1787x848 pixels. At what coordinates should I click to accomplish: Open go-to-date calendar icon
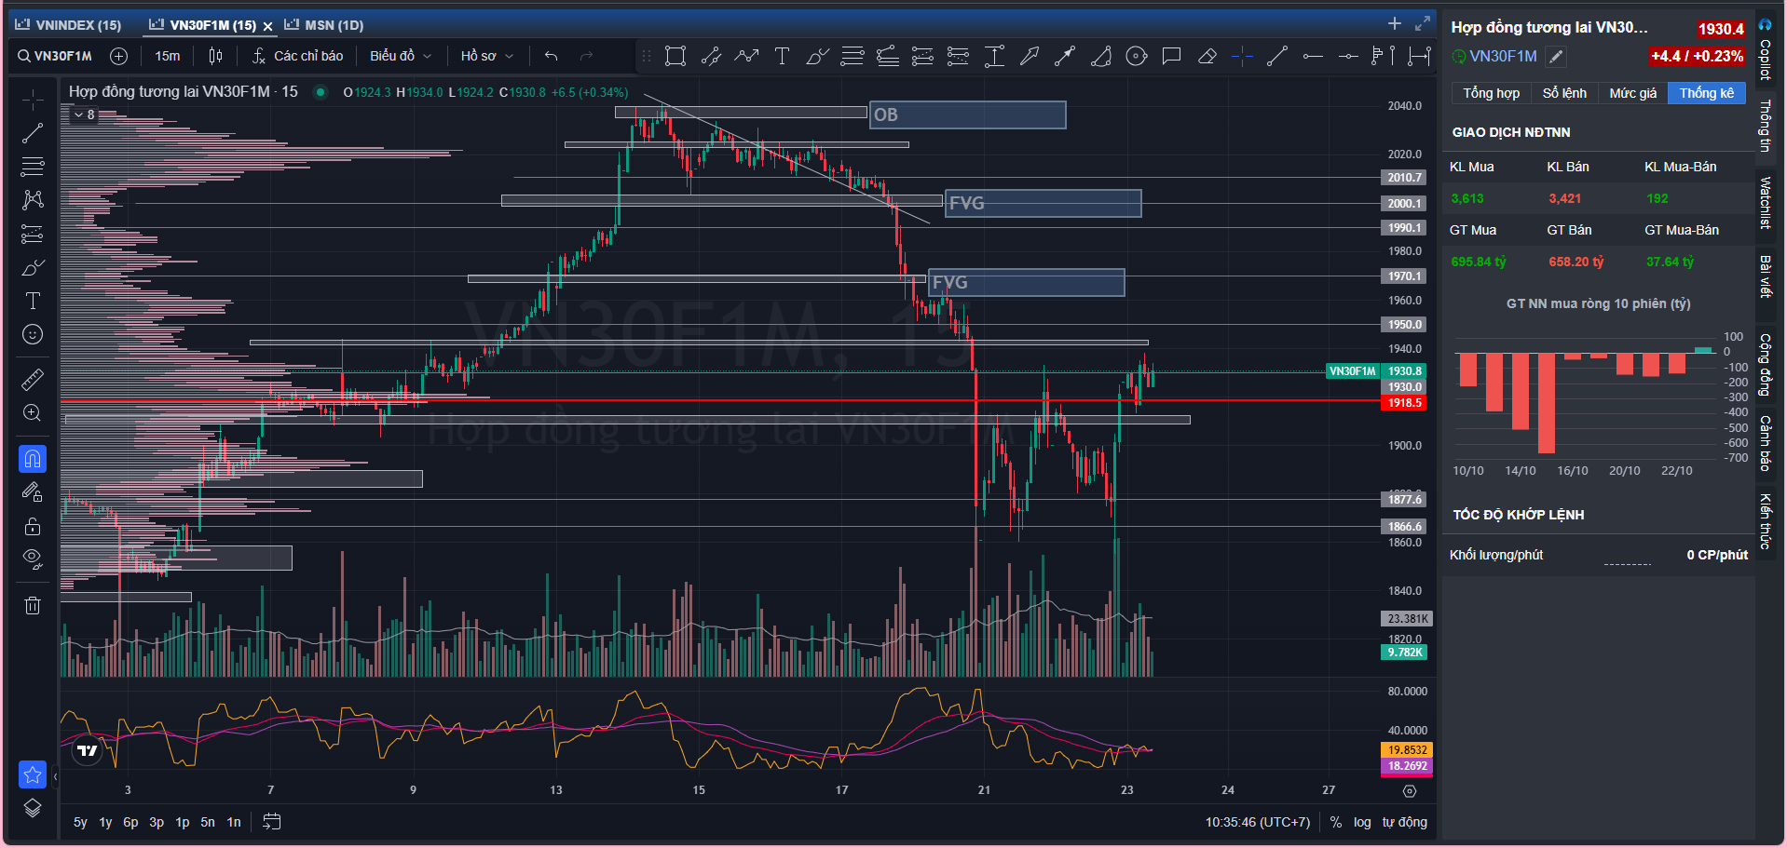tap(271, 822)
